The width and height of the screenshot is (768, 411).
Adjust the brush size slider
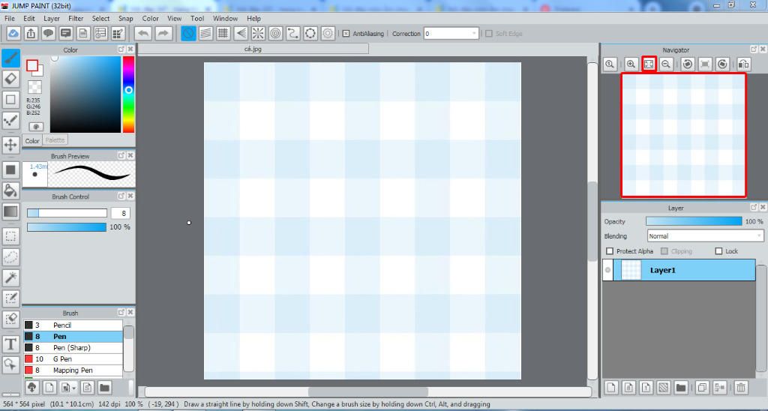point(67,213)
